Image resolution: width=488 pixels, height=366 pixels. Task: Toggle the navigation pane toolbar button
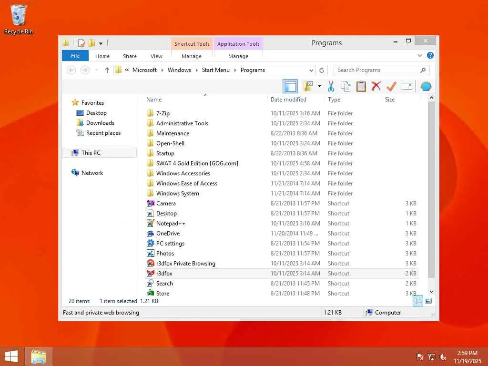coord(290,86)
